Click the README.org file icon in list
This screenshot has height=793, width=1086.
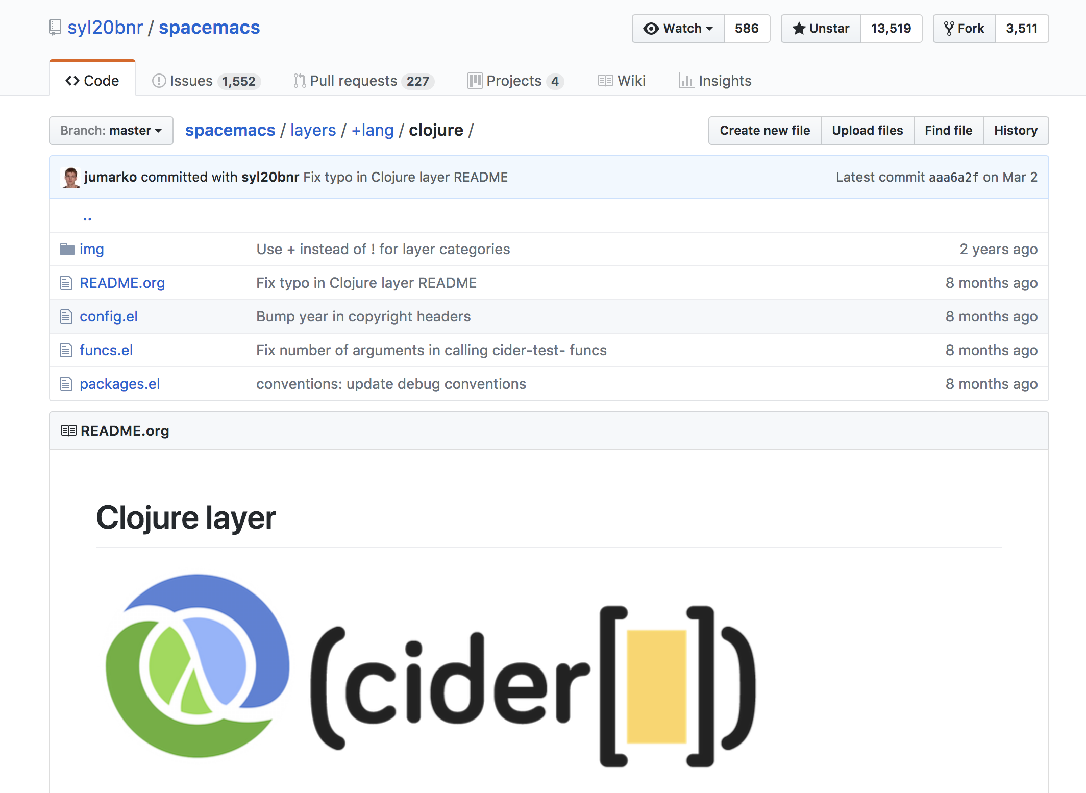point(66,283)
